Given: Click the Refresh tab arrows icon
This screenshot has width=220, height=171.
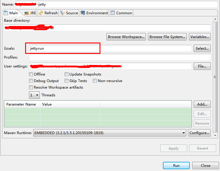Looking at the screenshot, I should 41,13.
